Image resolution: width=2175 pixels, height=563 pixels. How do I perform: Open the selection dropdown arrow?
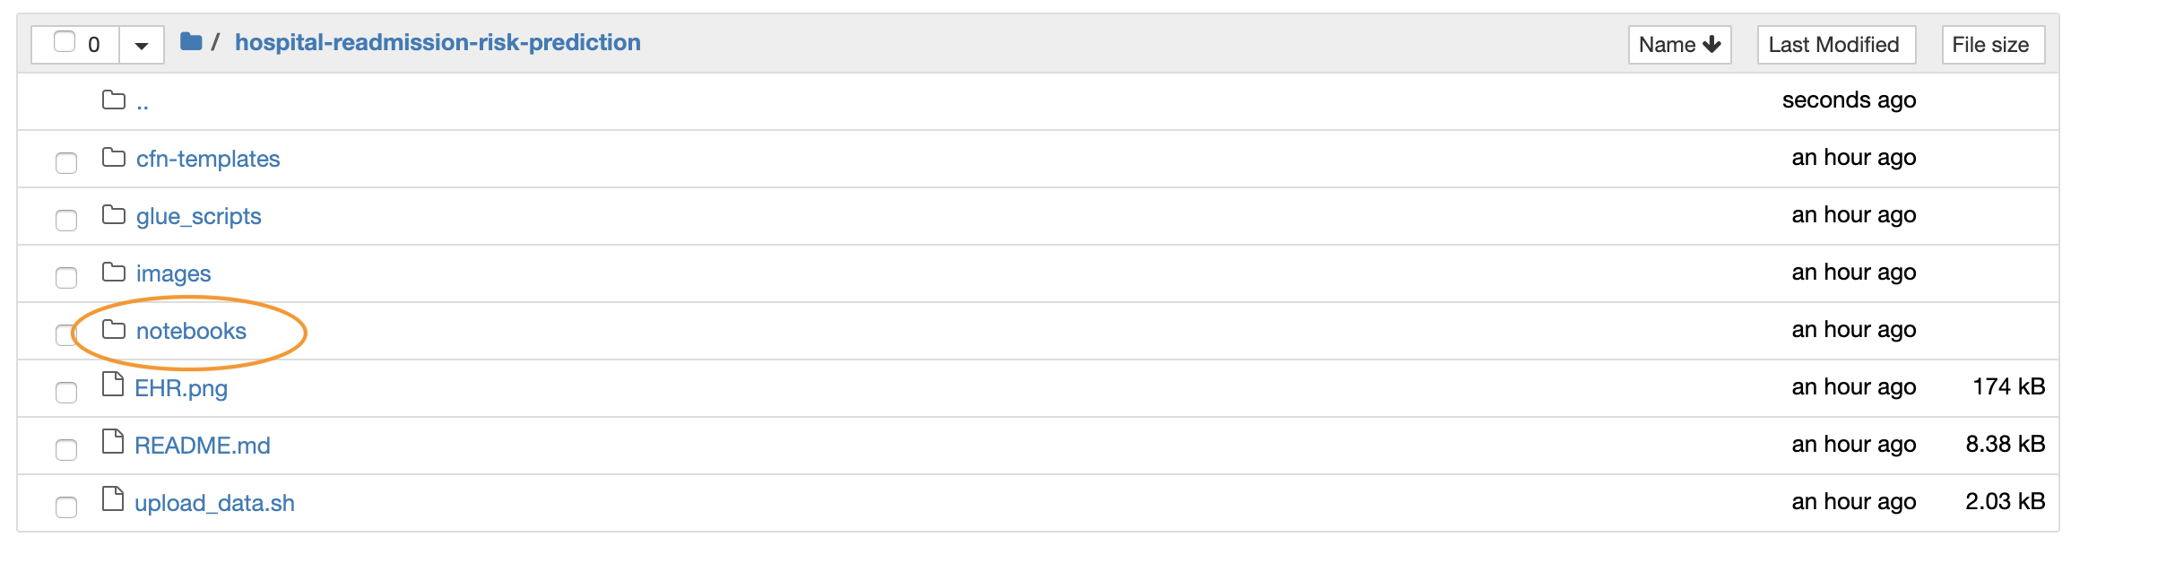tap(142, 45)
